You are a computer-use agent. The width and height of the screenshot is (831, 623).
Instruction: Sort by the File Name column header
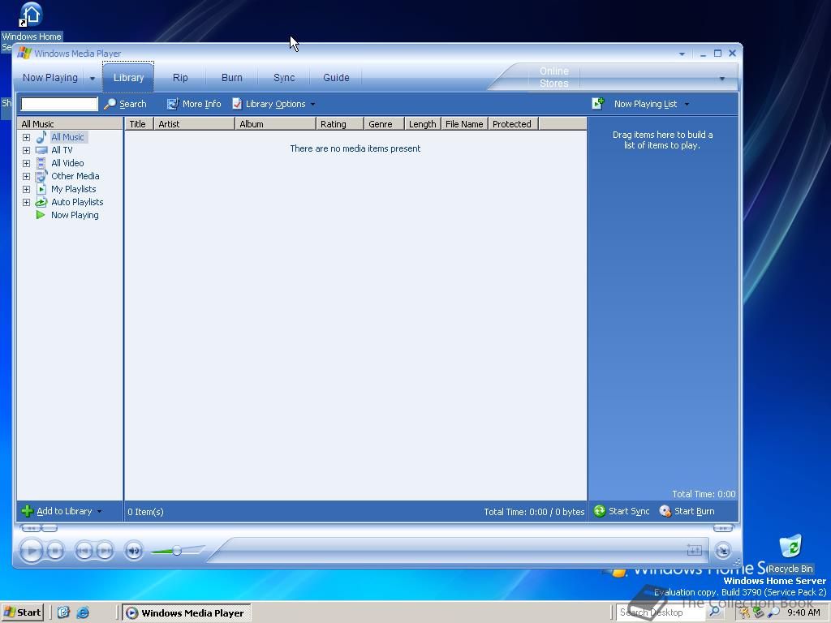pos(464,124)
